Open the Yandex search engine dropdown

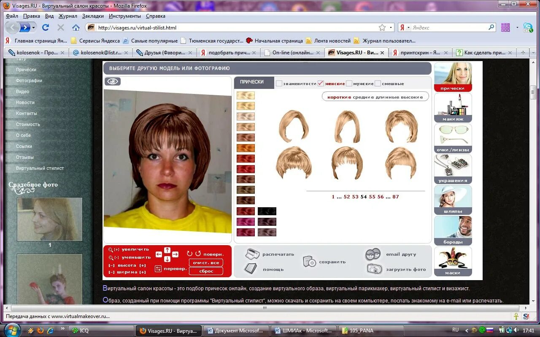click(408, 27)
